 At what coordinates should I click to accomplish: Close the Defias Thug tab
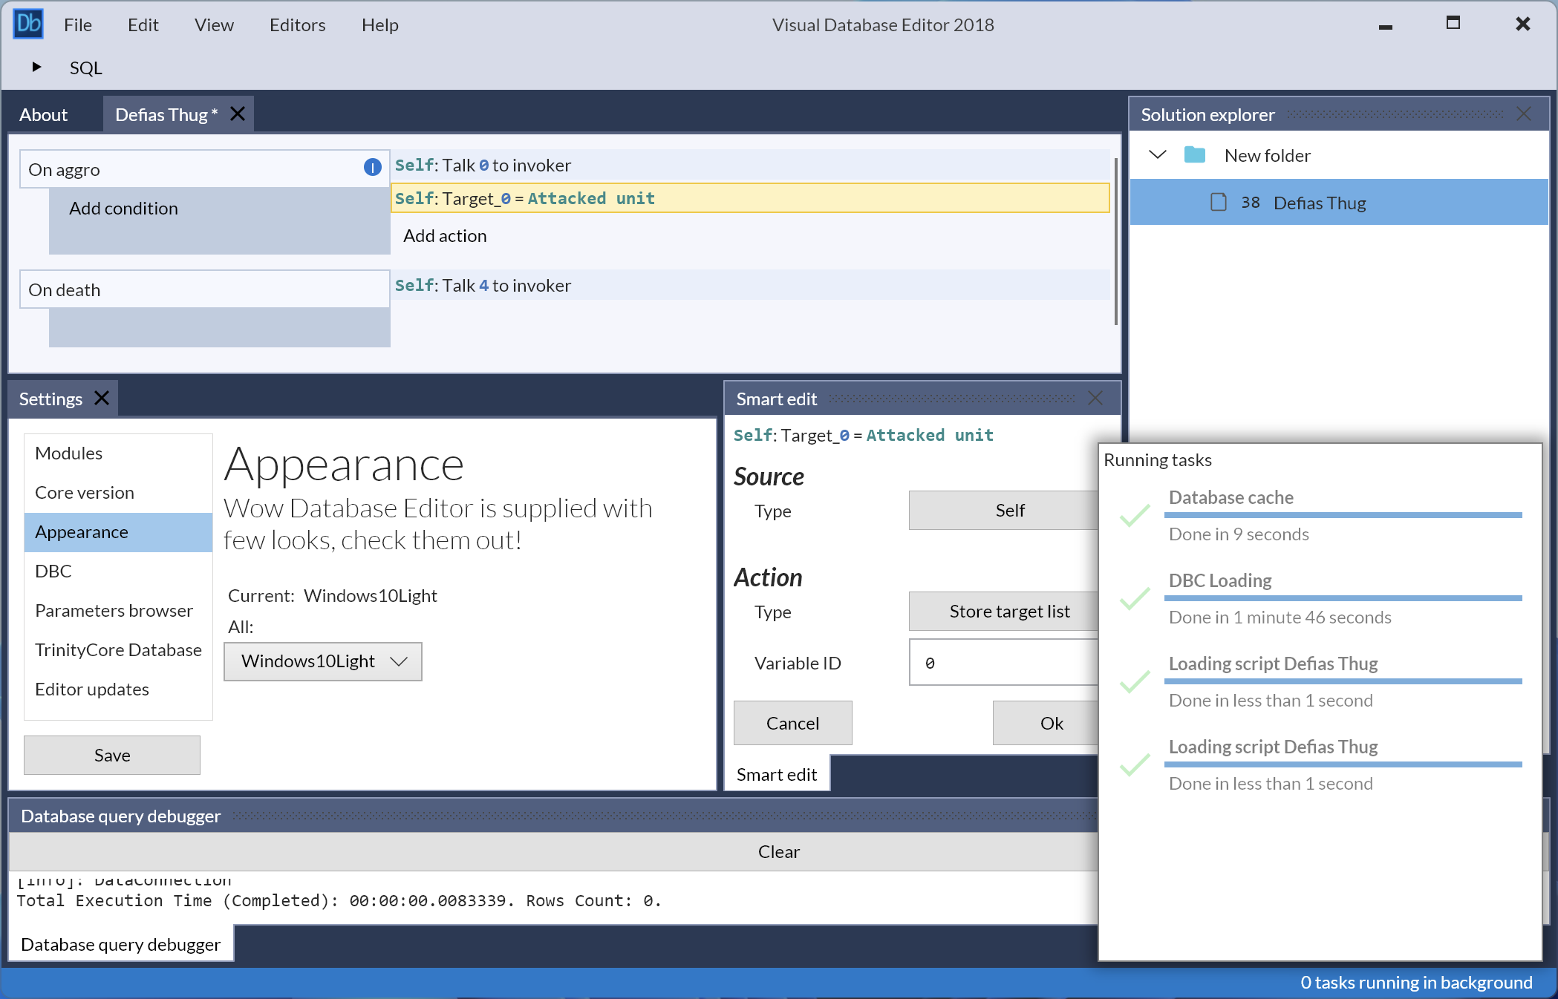[x=237, y=114]
